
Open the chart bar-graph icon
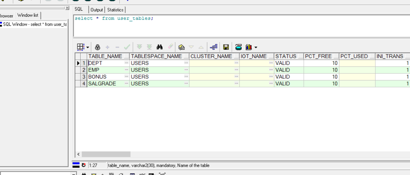(249, 47)
